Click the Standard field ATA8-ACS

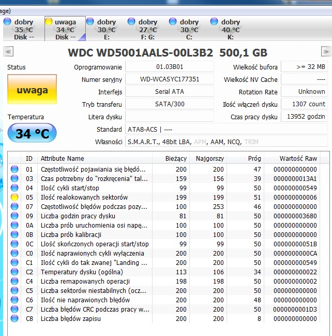(x=227, y=129)
